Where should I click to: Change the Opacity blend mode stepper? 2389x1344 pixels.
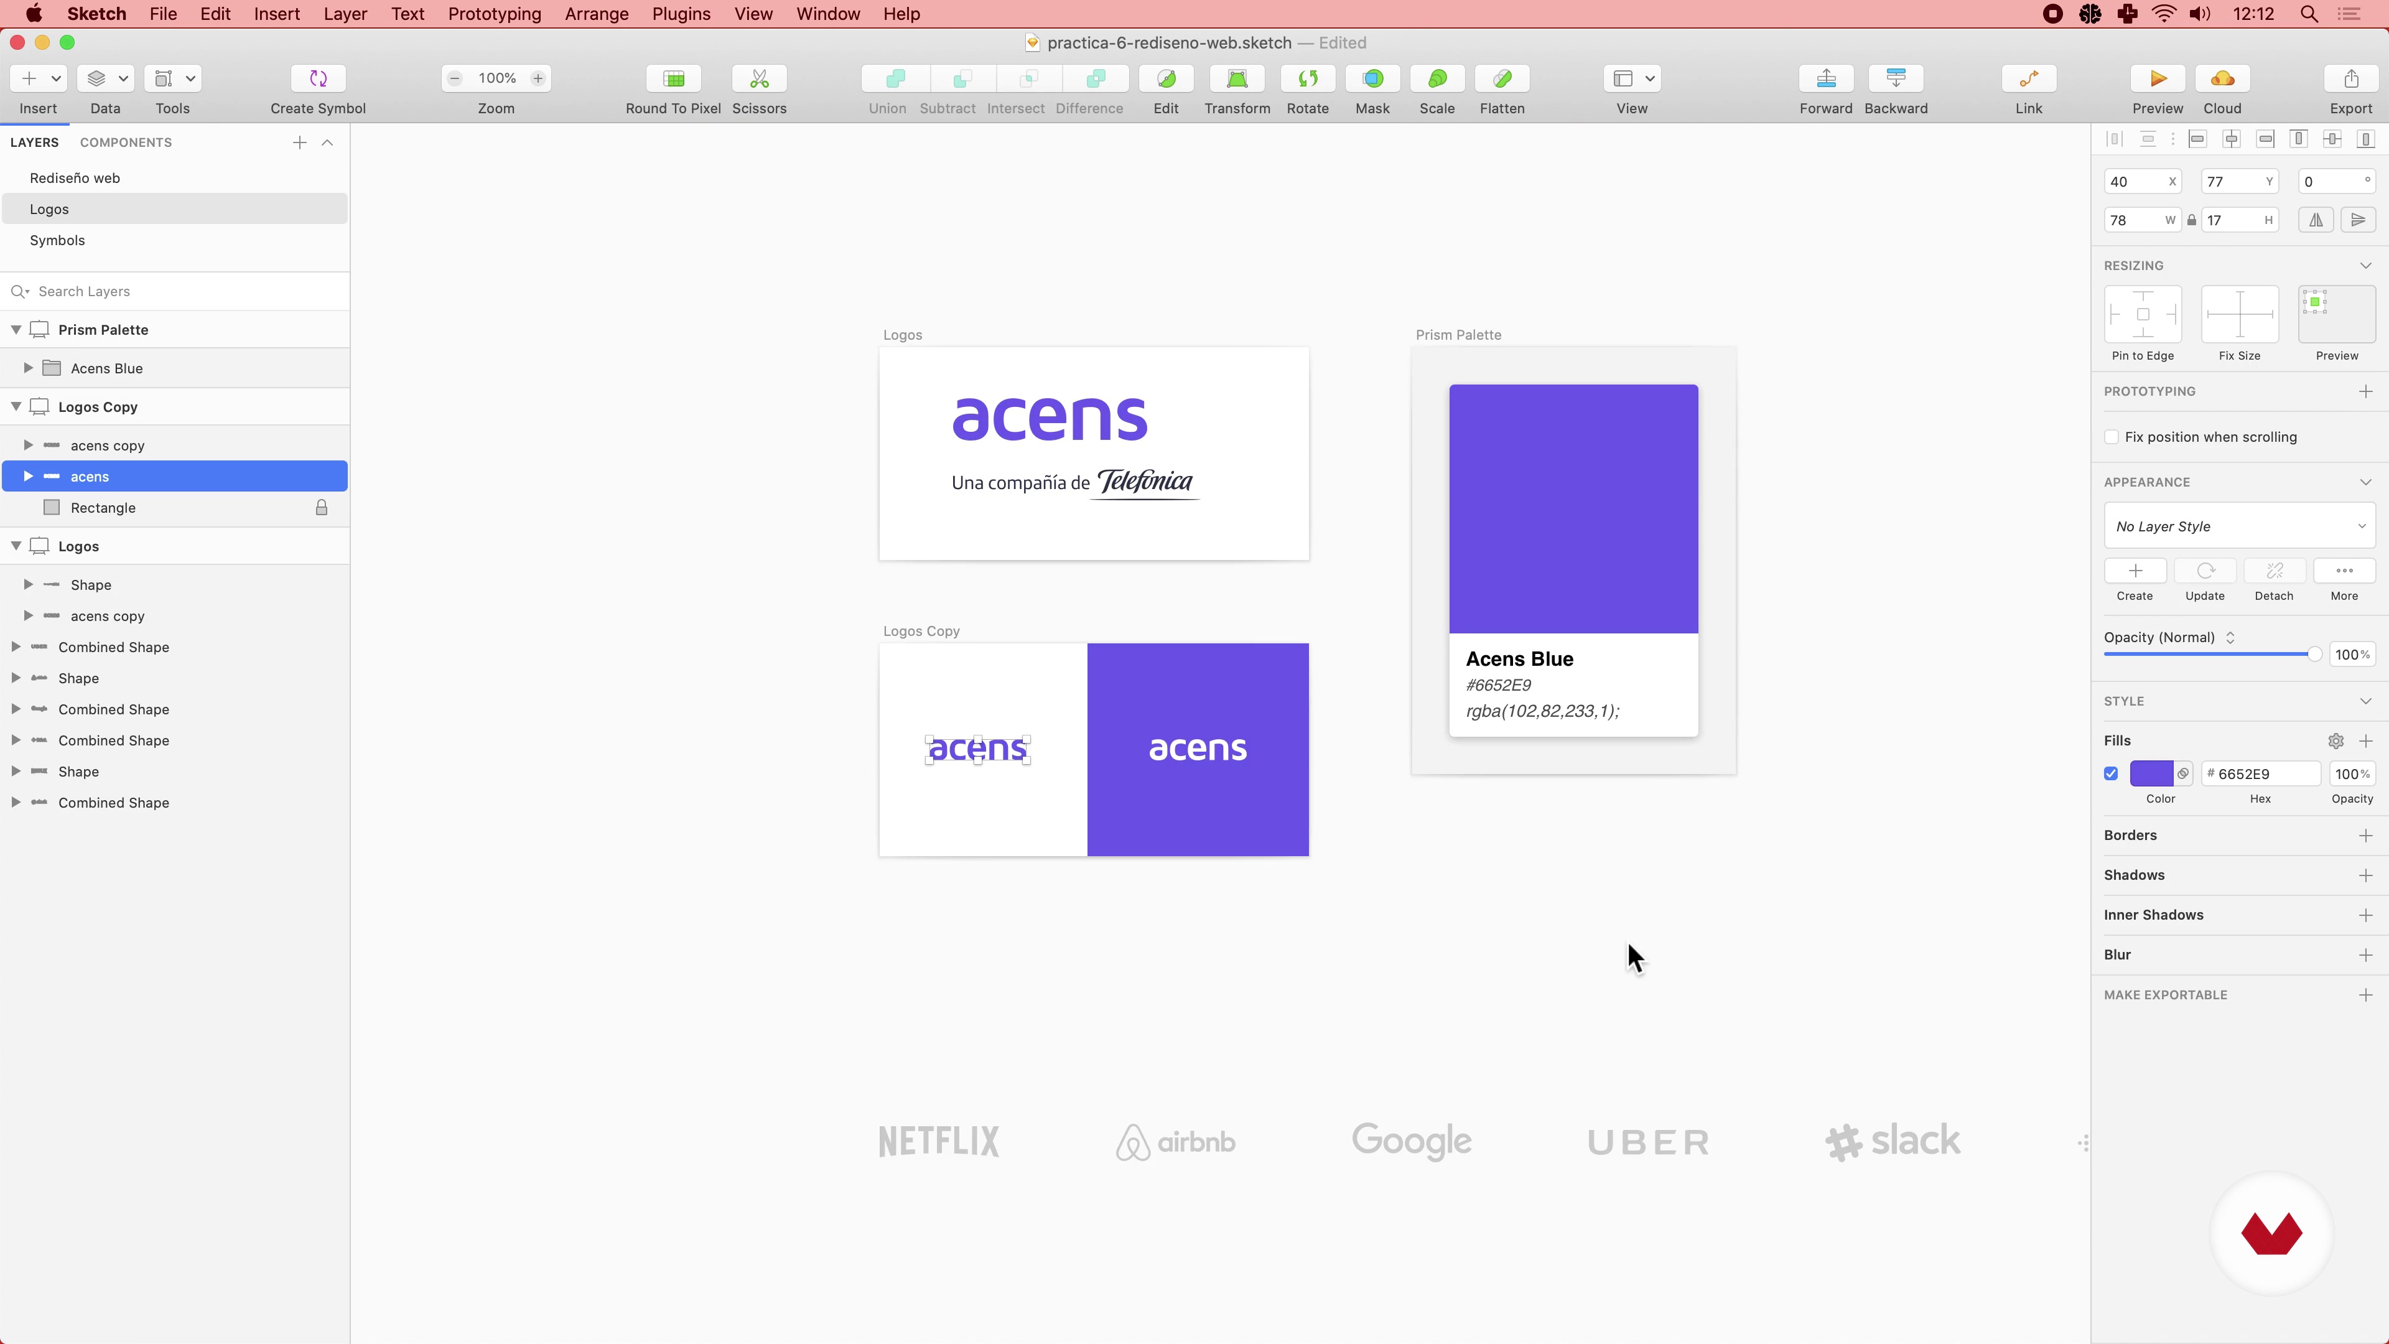point(2230,637)
